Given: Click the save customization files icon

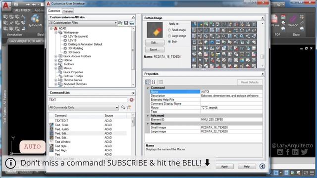Looking at the screenshot, I should (x=126, y=23).
